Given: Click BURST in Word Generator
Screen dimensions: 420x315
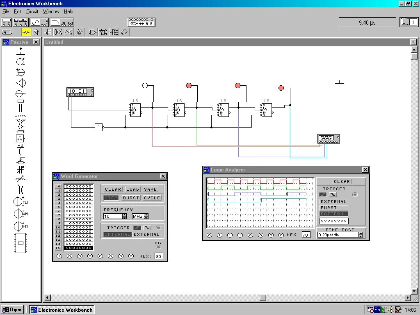Looking at the screenshot, I should pos(131,198).
